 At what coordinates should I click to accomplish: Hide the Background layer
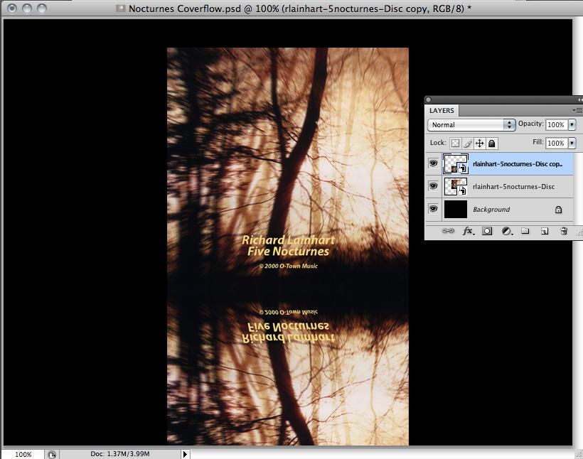pos(433,209)
